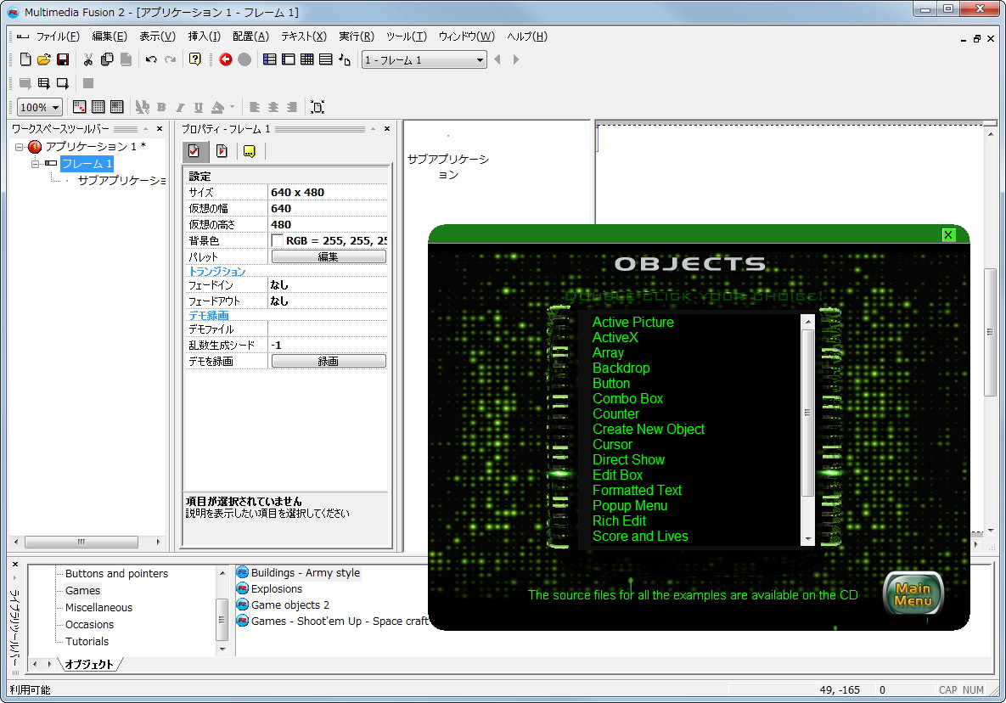Open the event editor grid icon
This screenshot has width=1006, height=703.
pos(307,59)
